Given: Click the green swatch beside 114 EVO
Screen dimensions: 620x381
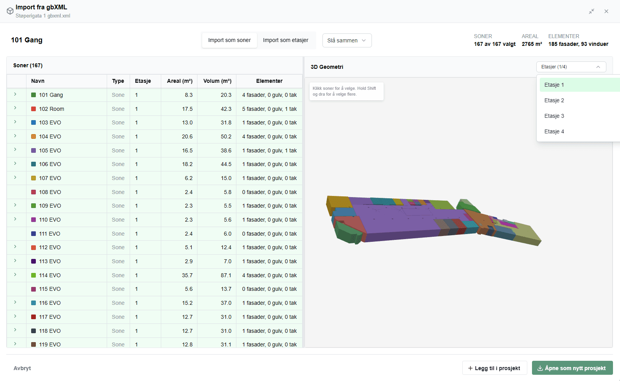Looking at the screenshot, I should 33,275.
